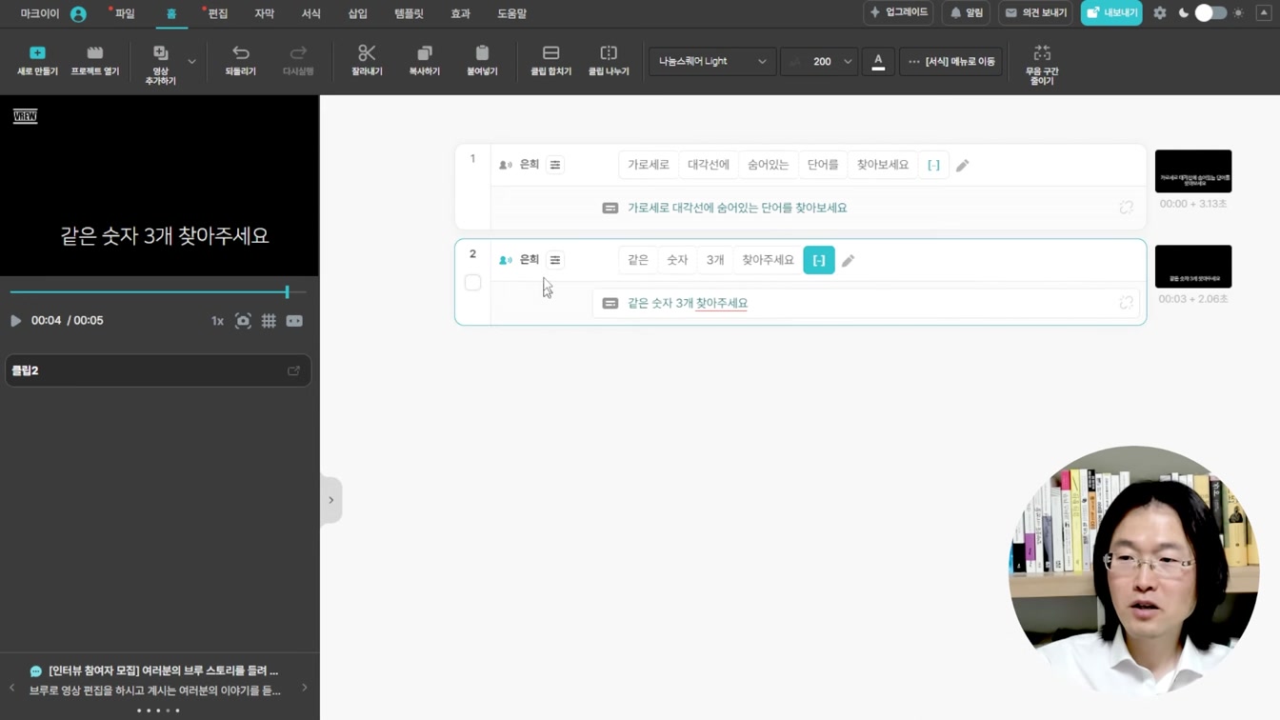This screenshot has width=1280, height=720.
Task: Select clip 2 thumbnail at 00:03
Action: 1193,267
